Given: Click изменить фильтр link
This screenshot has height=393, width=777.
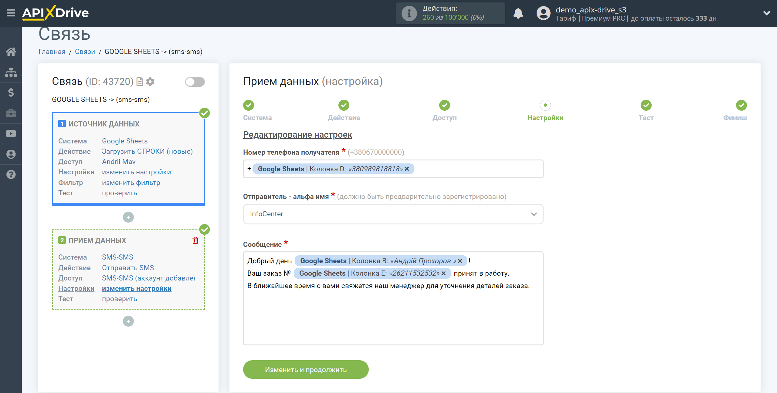Looking at the screenshot, I should click(x=131, y=183).
